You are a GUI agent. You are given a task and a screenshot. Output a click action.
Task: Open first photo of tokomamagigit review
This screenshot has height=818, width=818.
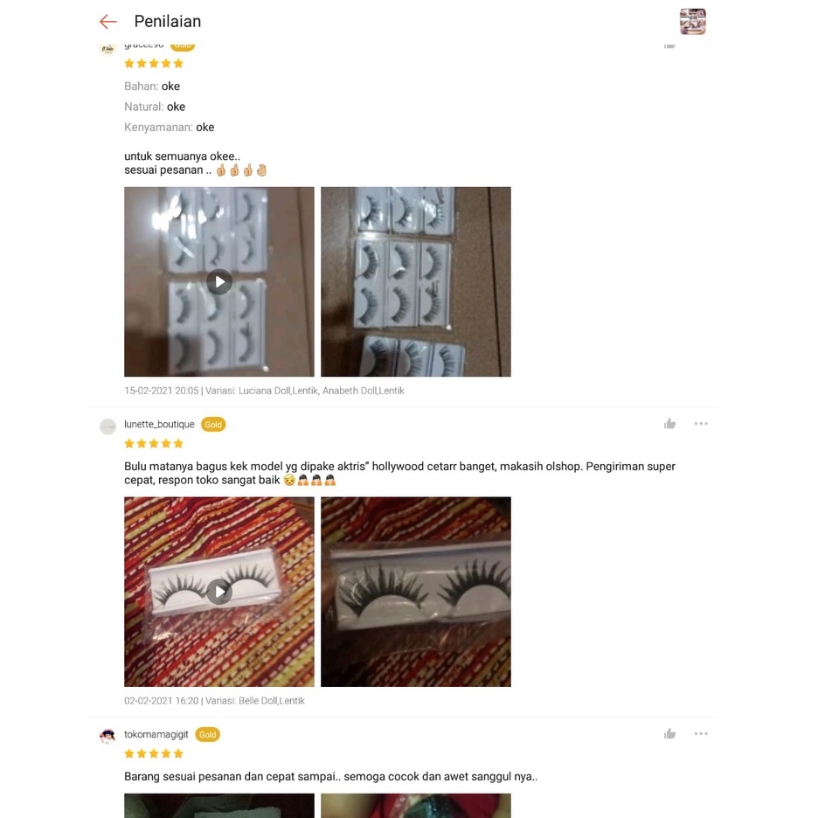pos(219,806)
